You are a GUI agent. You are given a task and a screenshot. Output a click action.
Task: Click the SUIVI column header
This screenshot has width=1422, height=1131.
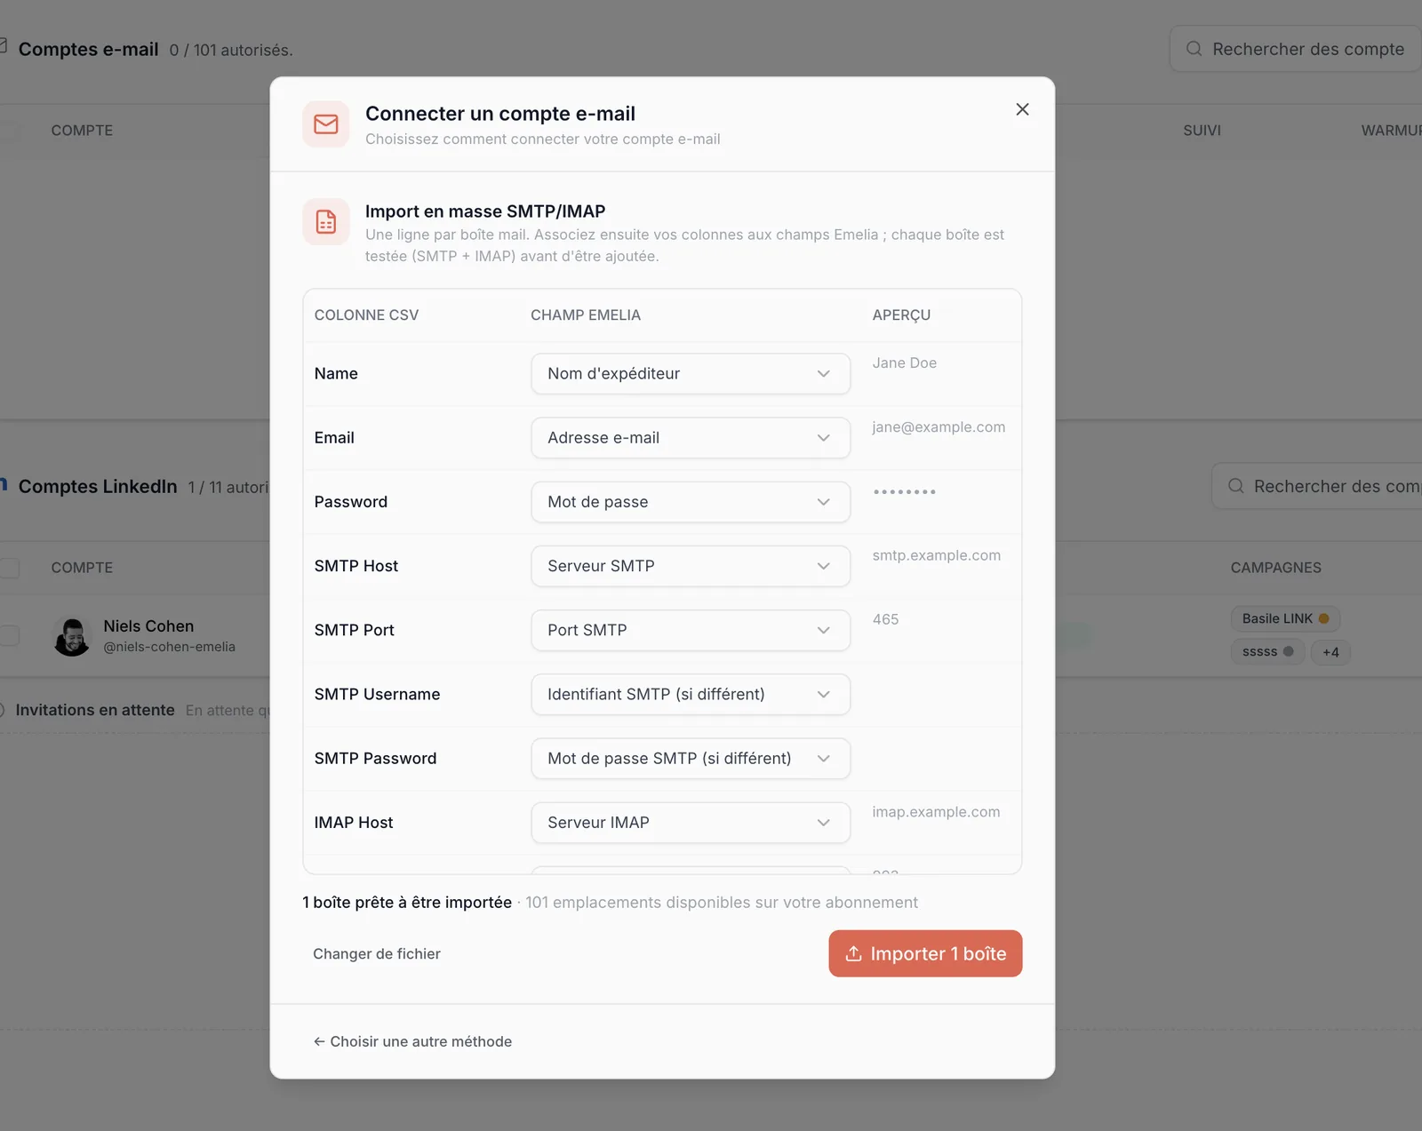point(1202,131)
